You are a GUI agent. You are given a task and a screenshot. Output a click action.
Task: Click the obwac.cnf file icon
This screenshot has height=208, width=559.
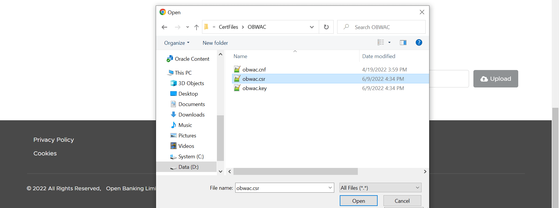pos(237,69)
